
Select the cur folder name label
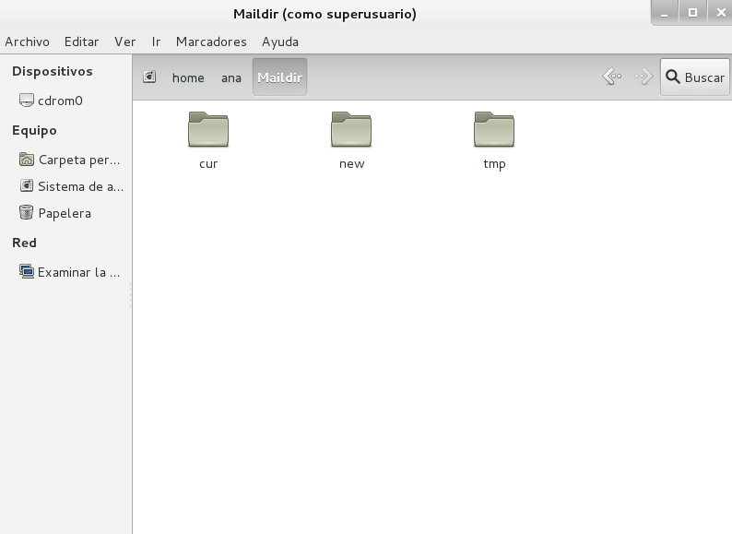click(x=208, y=164)
